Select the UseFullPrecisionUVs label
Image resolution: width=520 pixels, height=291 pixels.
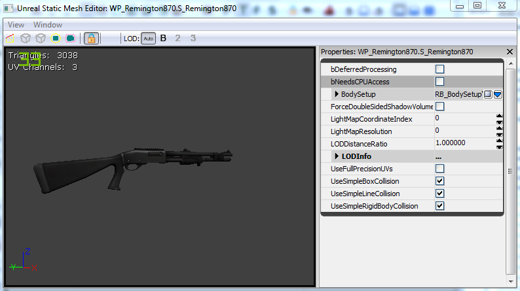click(362, 169)
